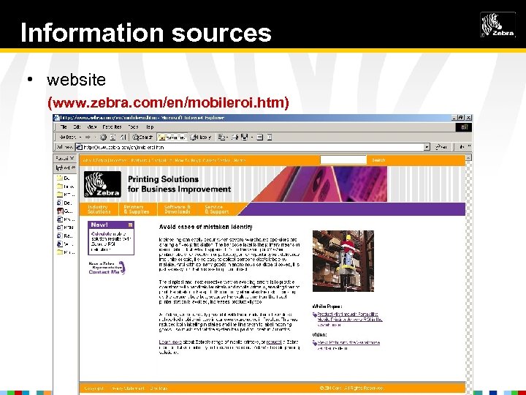Viewport: 526px width, 395px height.
Task: Click the Contact Me phone graphic
Action: click(107, 268)
